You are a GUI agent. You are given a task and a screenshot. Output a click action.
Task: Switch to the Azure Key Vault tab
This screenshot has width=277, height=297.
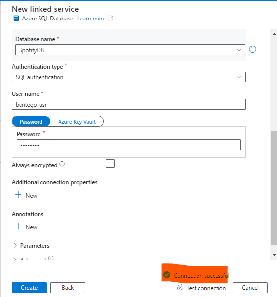tap(77, 122)
